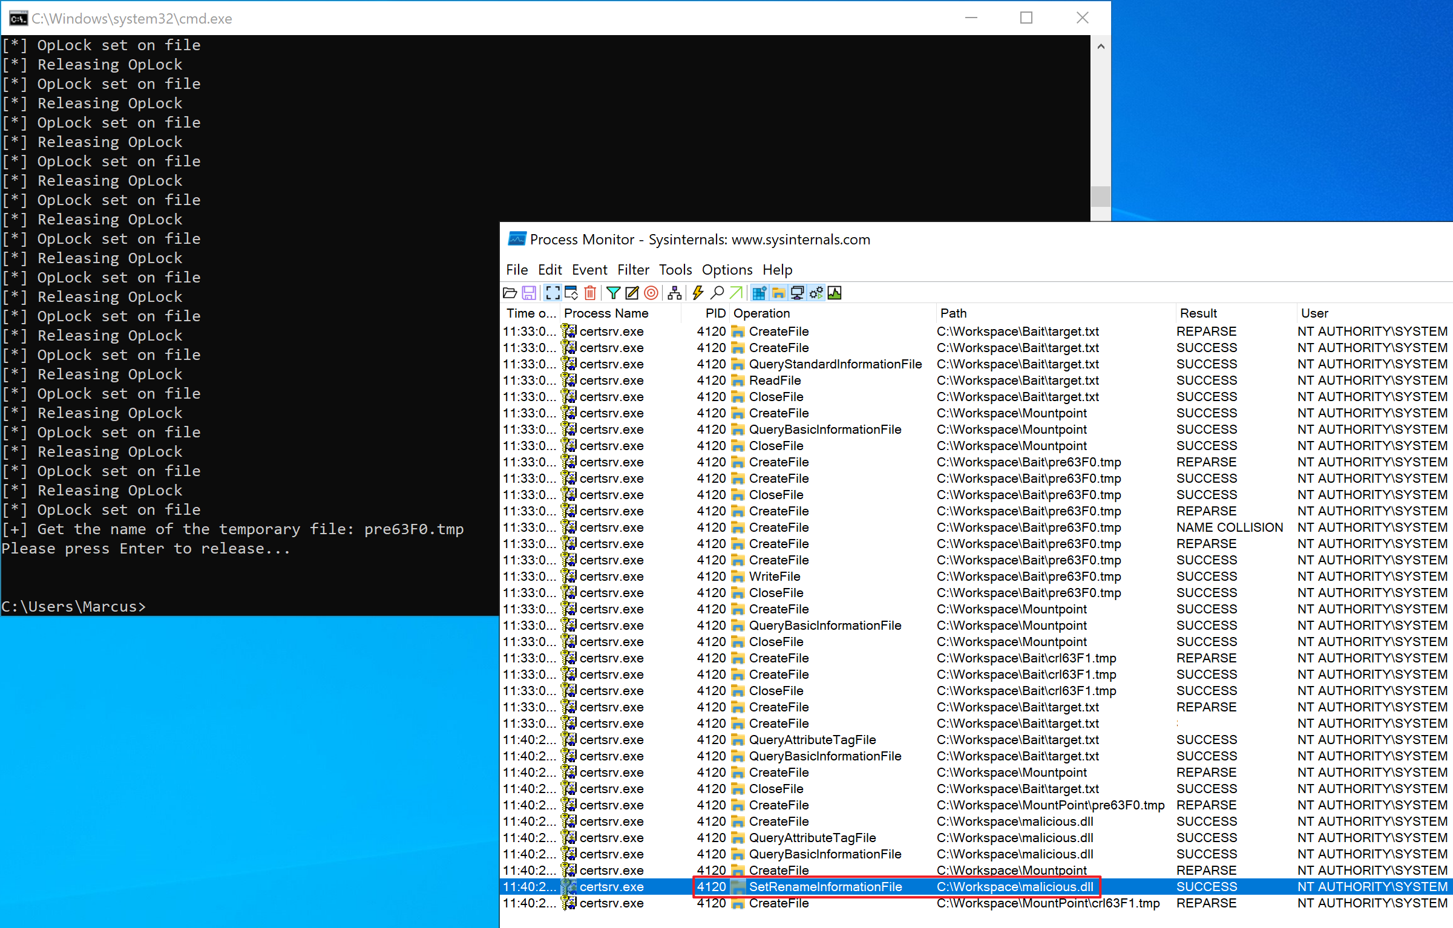Sort by the Result column header
The height and width of the screenshot is (928, 1453).
(1236, 313)
